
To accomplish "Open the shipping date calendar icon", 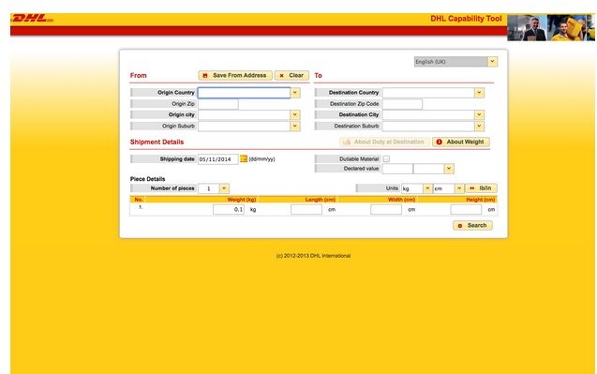I will click(x=244, y=158).
